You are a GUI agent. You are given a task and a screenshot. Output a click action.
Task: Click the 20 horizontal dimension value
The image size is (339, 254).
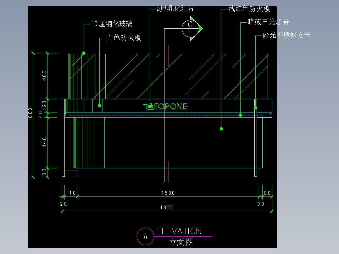pyautogui.click(x=64, y=204)
